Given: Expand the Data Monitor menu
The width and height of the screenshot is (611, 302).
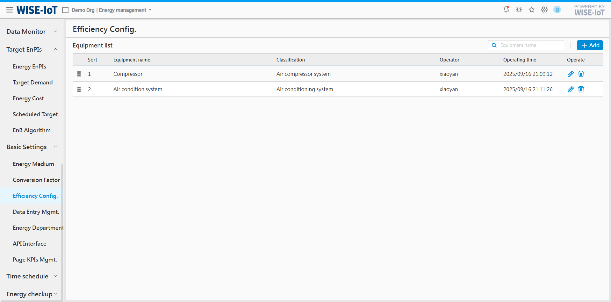Looking at the screenshot, I should 31,32.
